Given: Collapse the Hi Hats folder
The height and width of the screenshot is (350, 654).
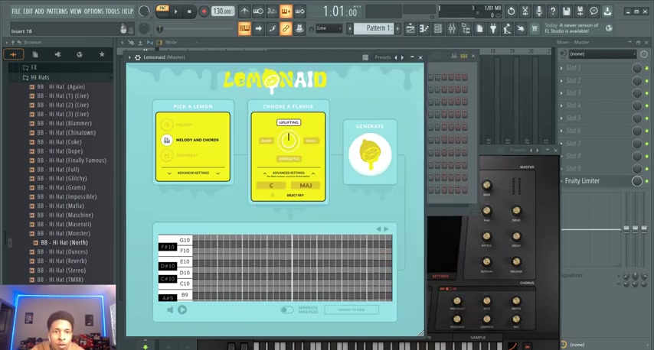Looking at the screenshot, I should pos(36,77).
